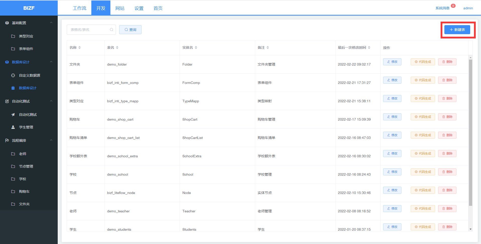Select the 开发 top tab

pyautogui.click(x=101, y=8)
